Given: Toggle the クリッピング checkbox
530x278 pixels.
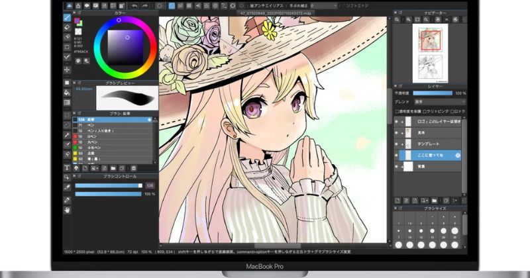Looking at the screenshot, I should [x=425, y=111].
